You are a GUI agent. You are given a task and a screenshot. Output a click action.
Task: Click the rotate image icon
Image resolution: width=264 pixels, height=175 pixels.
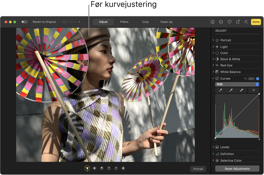(x=238, y=22)
